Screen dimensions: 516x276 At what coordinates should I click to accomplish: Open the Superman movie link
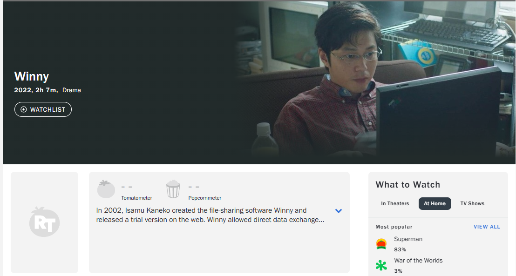click(x=408, y=239)
